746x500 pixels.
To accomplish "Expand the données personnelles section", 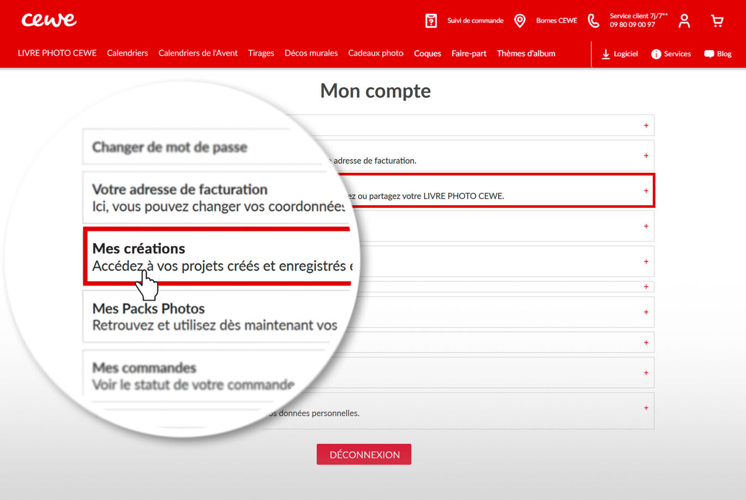I will click(x=646, y=408).
